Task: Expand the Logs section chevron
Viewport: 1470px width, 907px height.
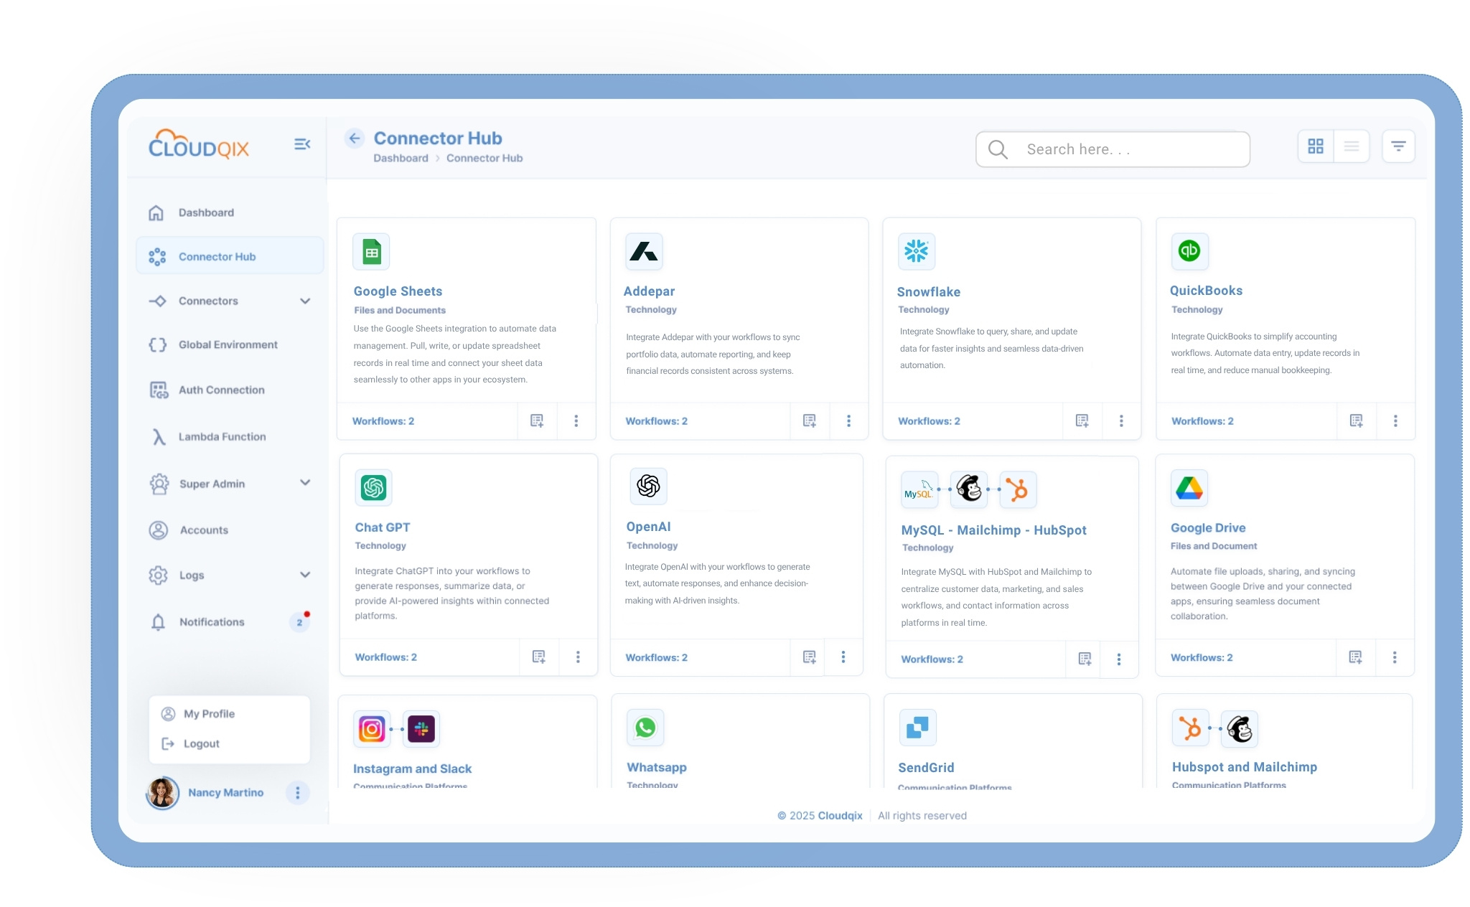Action: 305,575
